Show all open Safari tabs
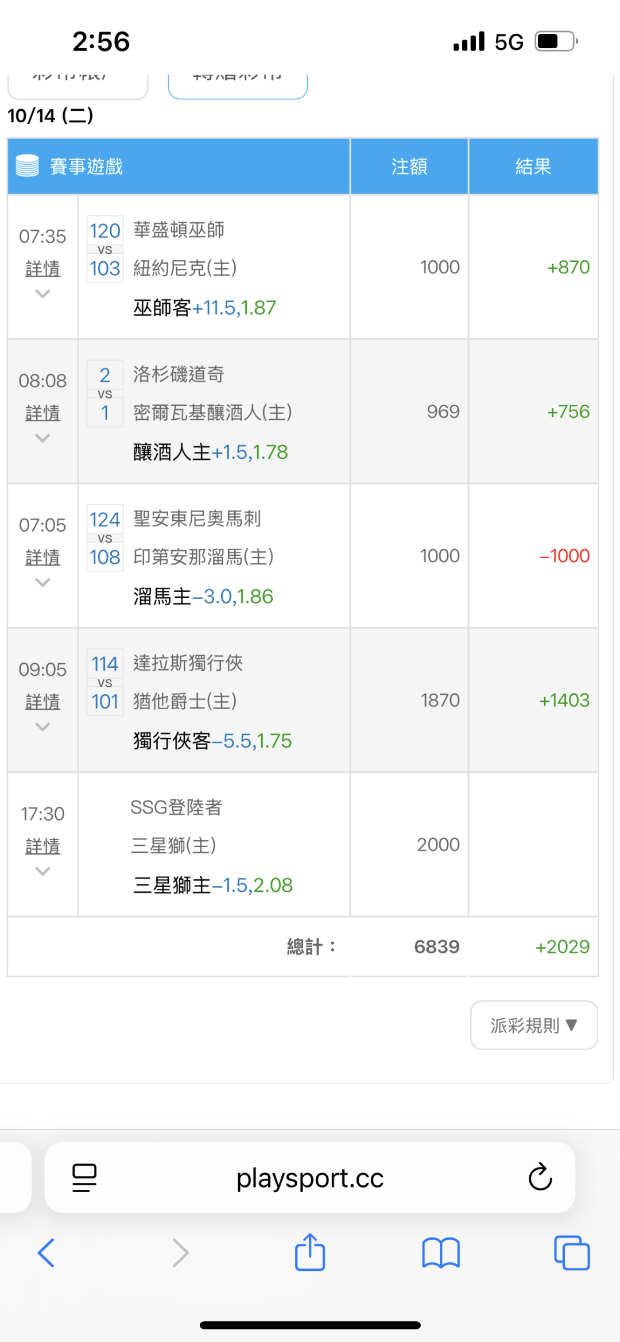Viewport: 620px width, 1342px height. [x=572, y=1252]
